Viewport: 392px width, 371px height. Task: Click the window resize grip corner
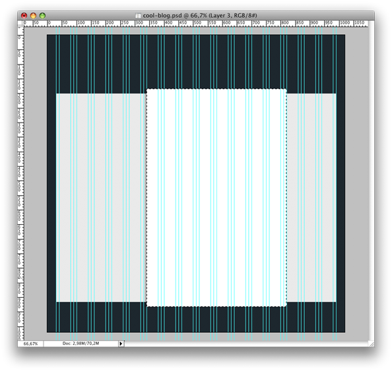[x=372, y=344]
